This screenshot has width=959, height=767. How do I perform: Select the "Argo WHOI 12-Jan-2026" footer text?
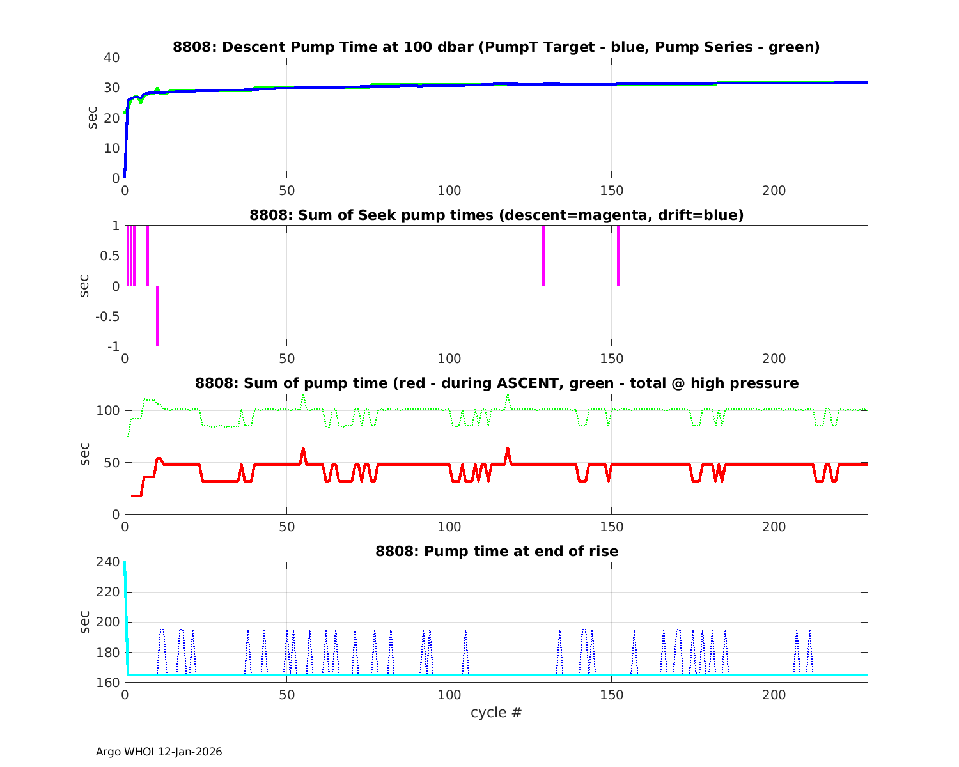tap(159, 752)
